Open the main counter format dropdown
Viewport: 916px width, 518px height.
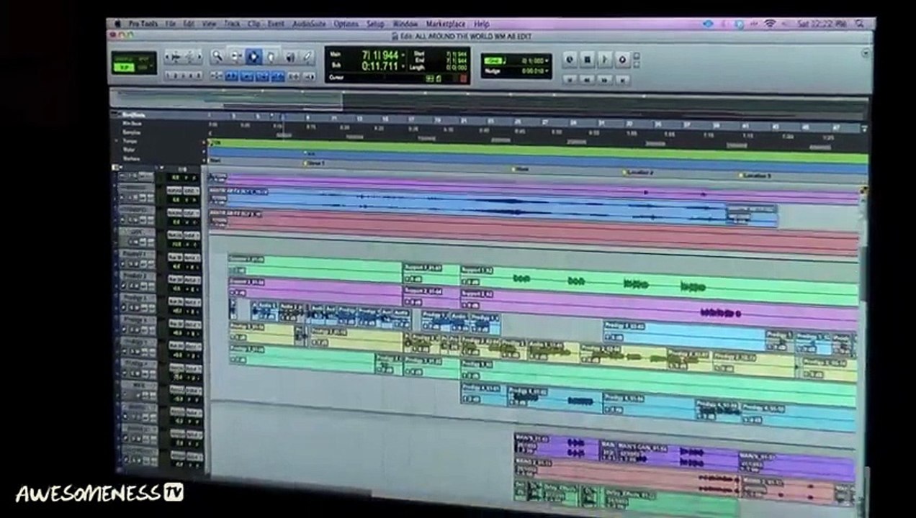404,55
